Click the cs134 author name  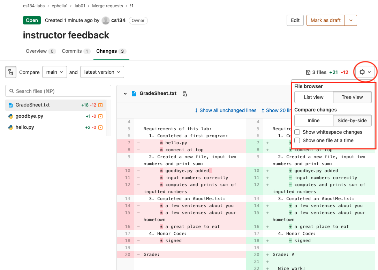coord(118,21)
